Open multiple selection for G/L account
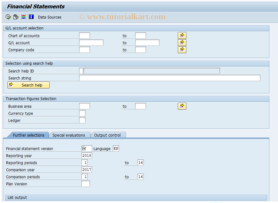This screenshot has width=278, height=203. click(x=182, y=42)
